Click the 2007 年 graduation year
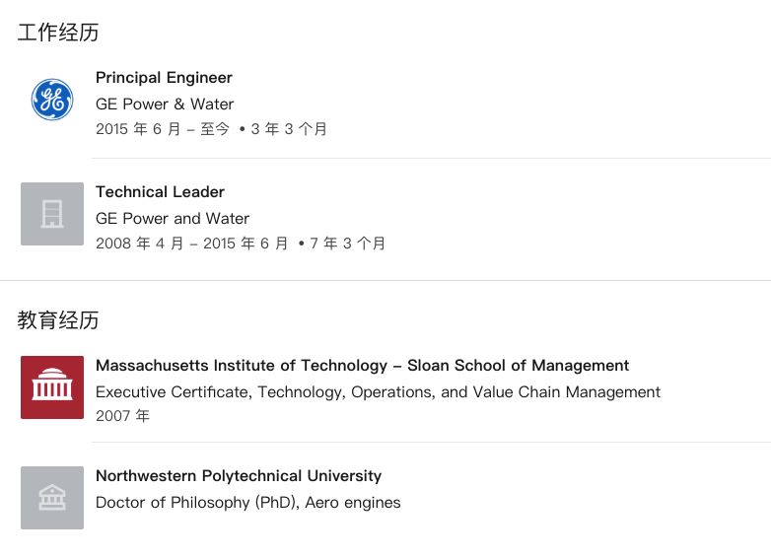The height and width of the screenshot is (559, 771). (x=122, y=416)
